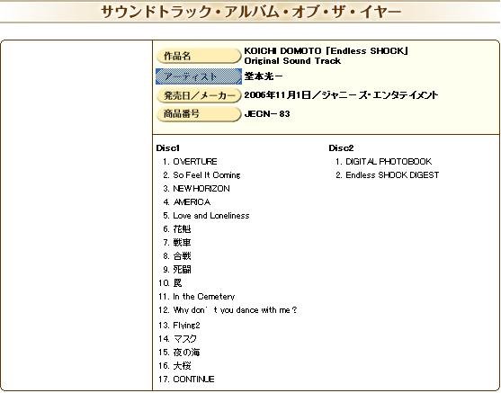Click artist name 堂本光一
Screen dimensions: 501x393
(x=264, y=76)
